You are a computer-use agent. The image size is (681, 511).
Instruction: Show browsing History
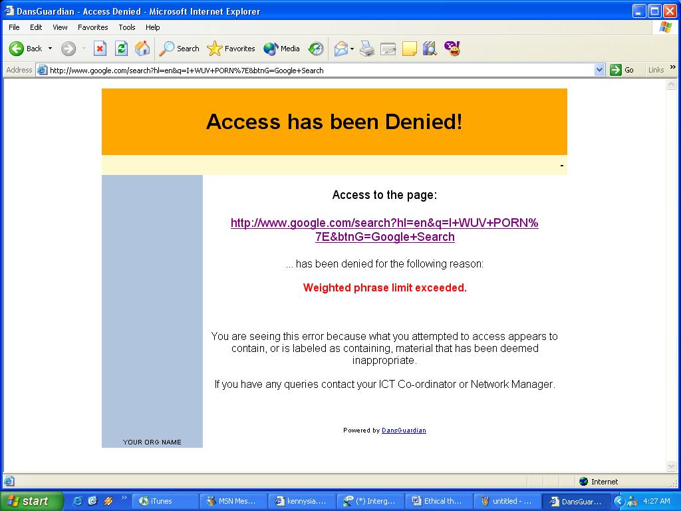(316, 49)
